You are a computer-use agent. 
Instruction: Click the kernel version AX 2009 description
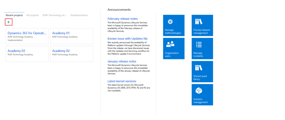coord(129,88)
